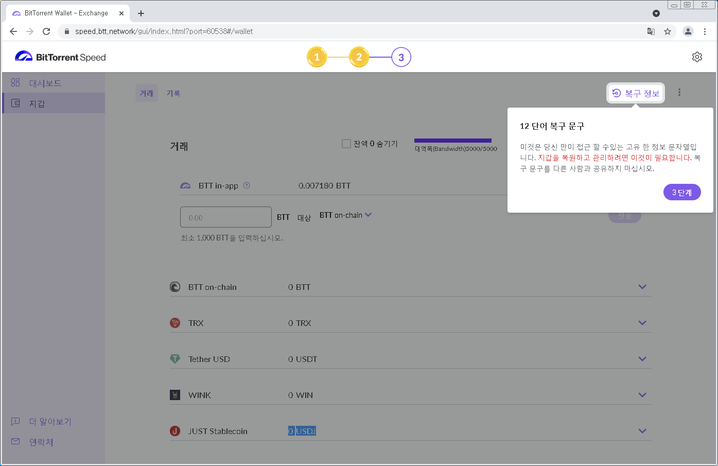This screenshot has width=718, height=466.
Task: Click the 최소 1,000 BTT hint text
Action: [232, 238]
